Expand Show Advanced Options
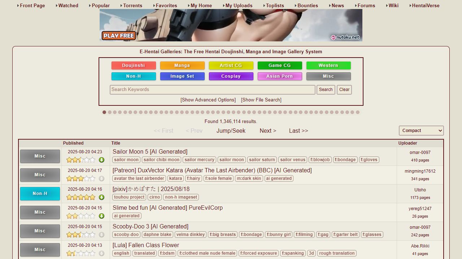Screen dimensions: 462x259 click(208, 100)
